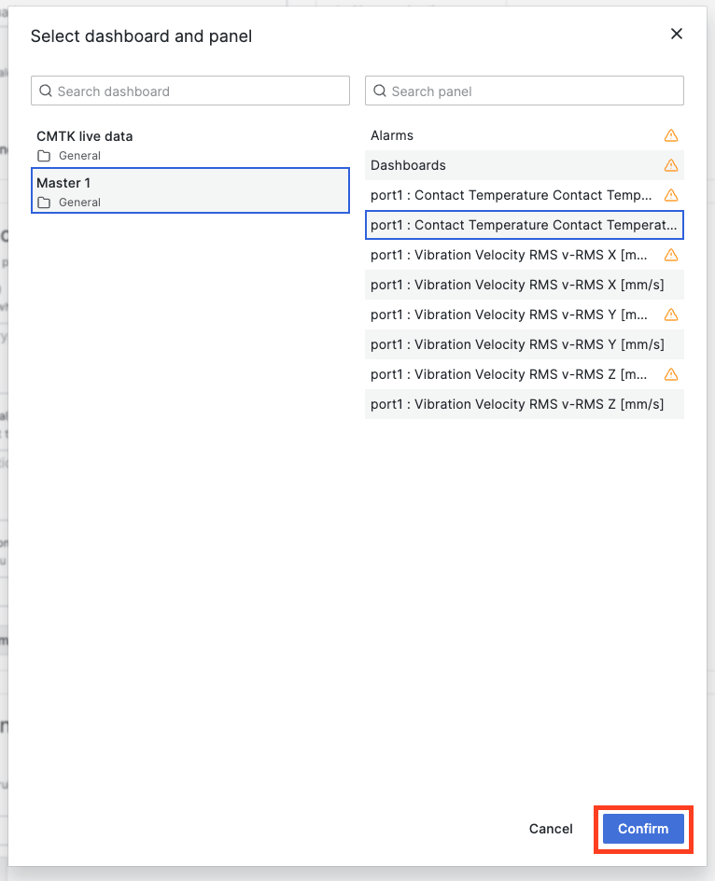Confirm the dashboard and panel selection
This screenshot has height=881, width=715.
(x=643, y=829)
